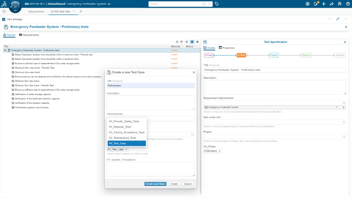Click the VV_Specific_Precautions text area
352x198 pixels.
tap(151, 169)
